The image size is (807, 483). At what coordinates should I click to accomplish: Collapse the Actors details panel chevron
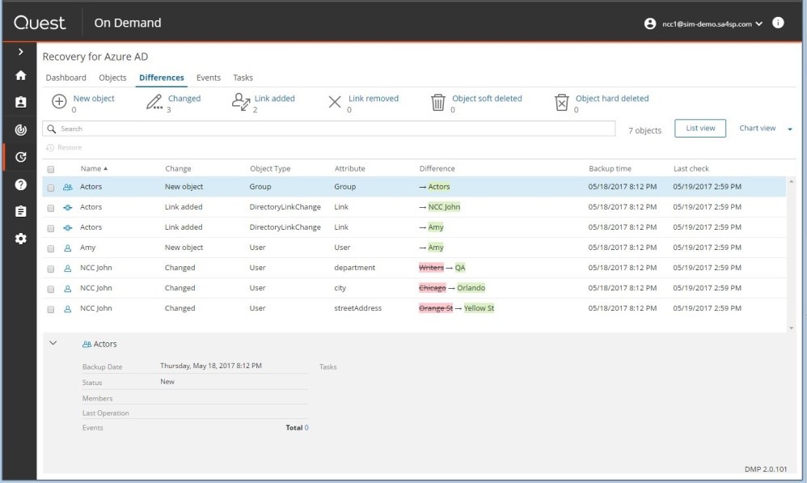pos(53,343)
